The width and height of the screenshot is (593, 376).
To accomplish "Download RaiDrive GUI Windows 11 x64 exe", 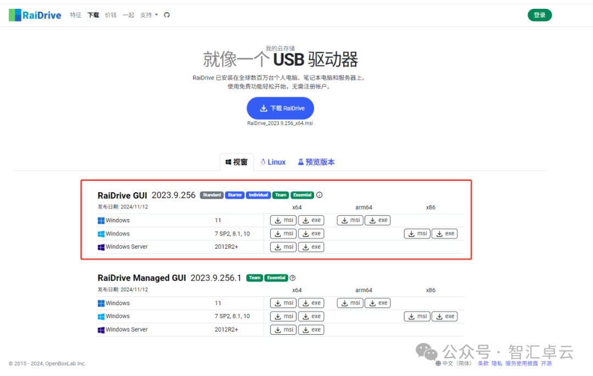I will [311, 220].
